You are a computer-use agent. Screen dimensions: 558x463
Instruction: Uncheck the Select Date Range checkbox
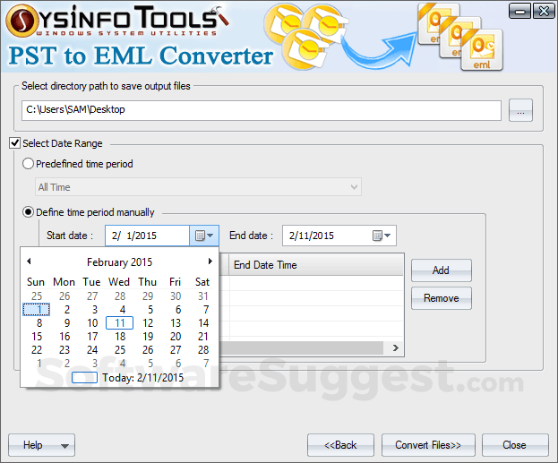point(14,143)
